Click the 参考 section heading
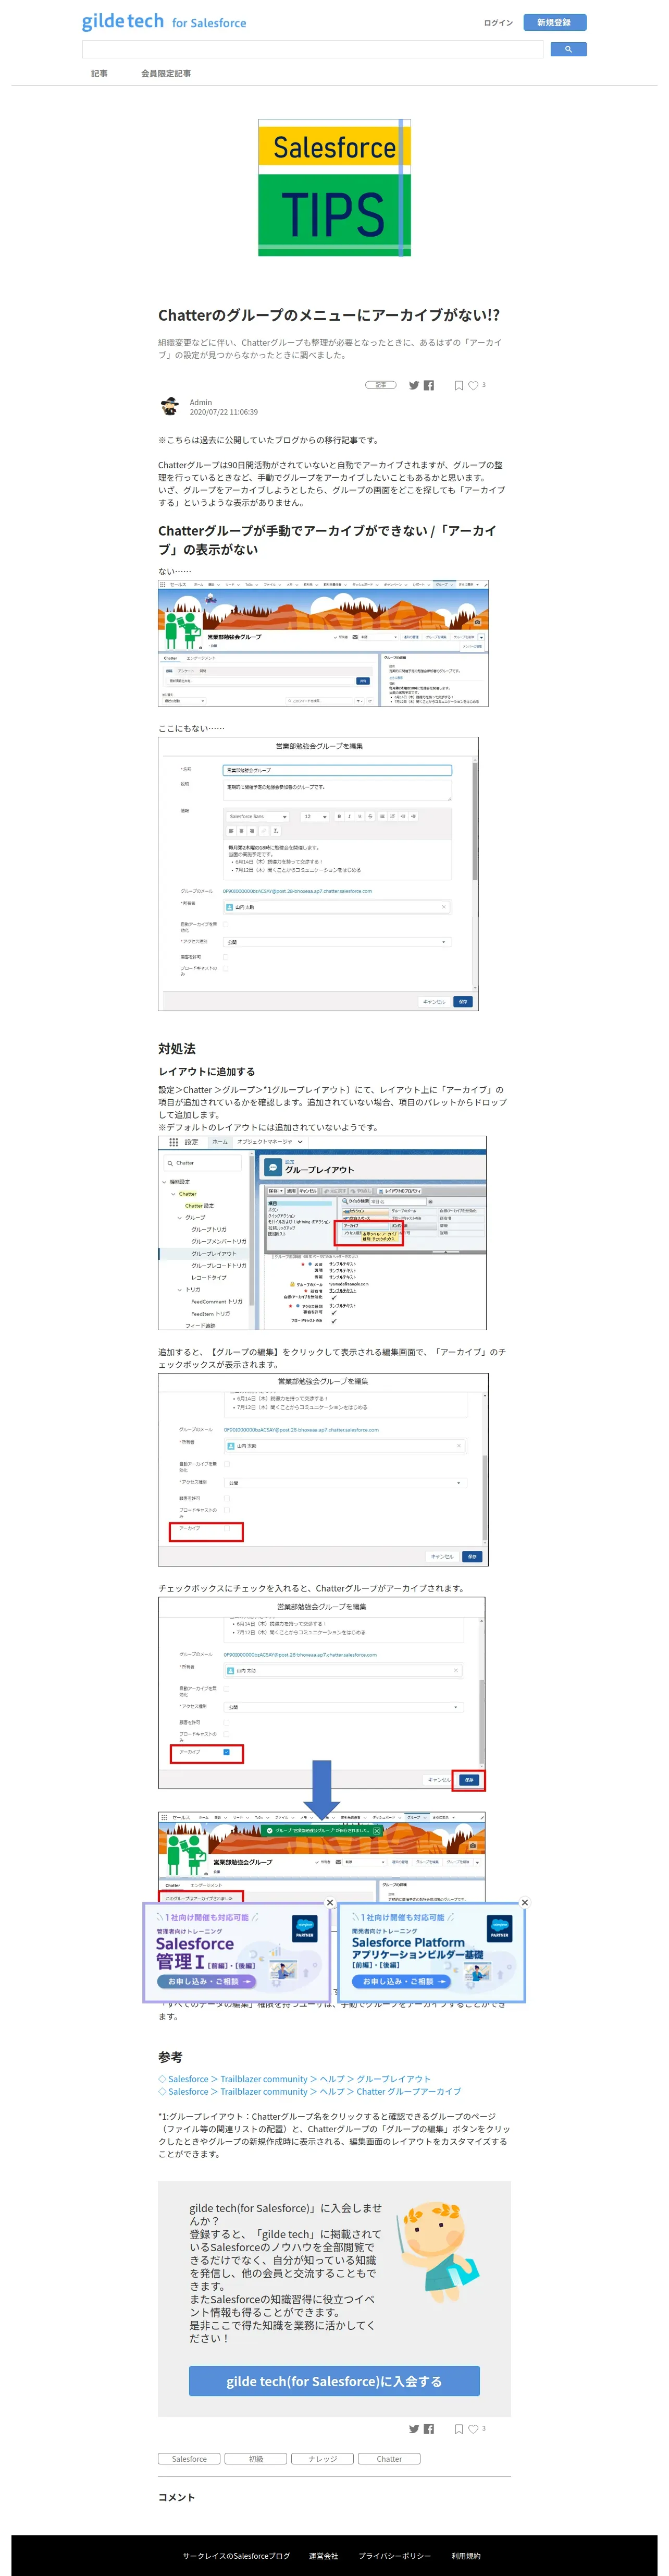 (x=170, y=2057)
